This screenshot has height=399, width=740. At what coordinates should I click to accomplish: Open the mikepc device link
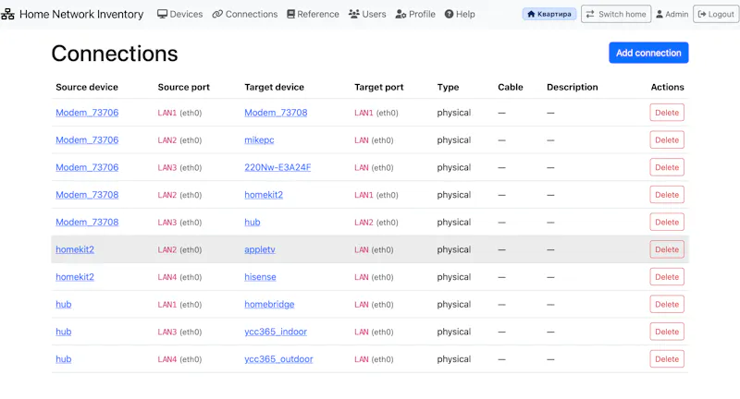tap(259, 139)
